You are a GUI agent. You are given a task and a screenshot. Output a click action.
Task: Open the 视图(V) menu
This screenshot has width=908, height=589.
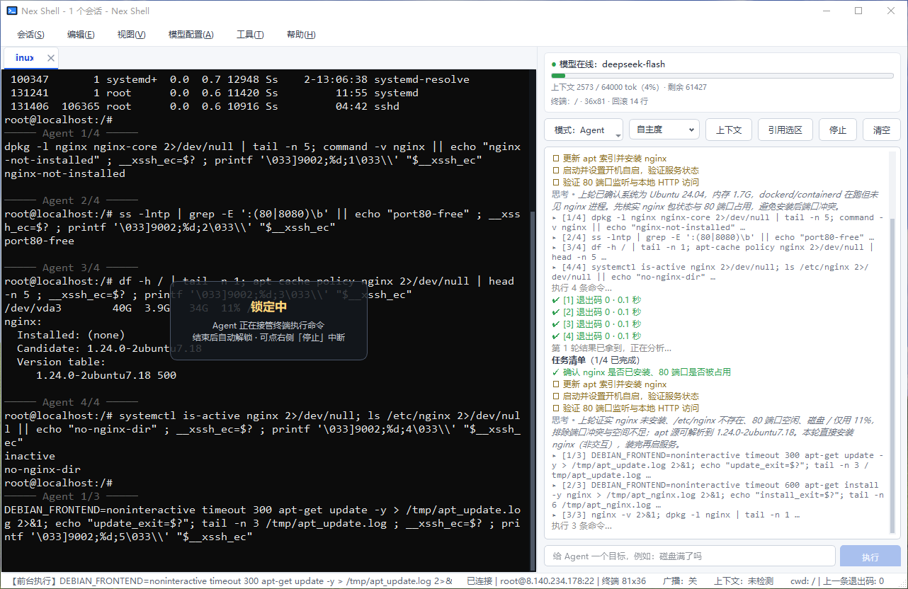coord(131,35)
